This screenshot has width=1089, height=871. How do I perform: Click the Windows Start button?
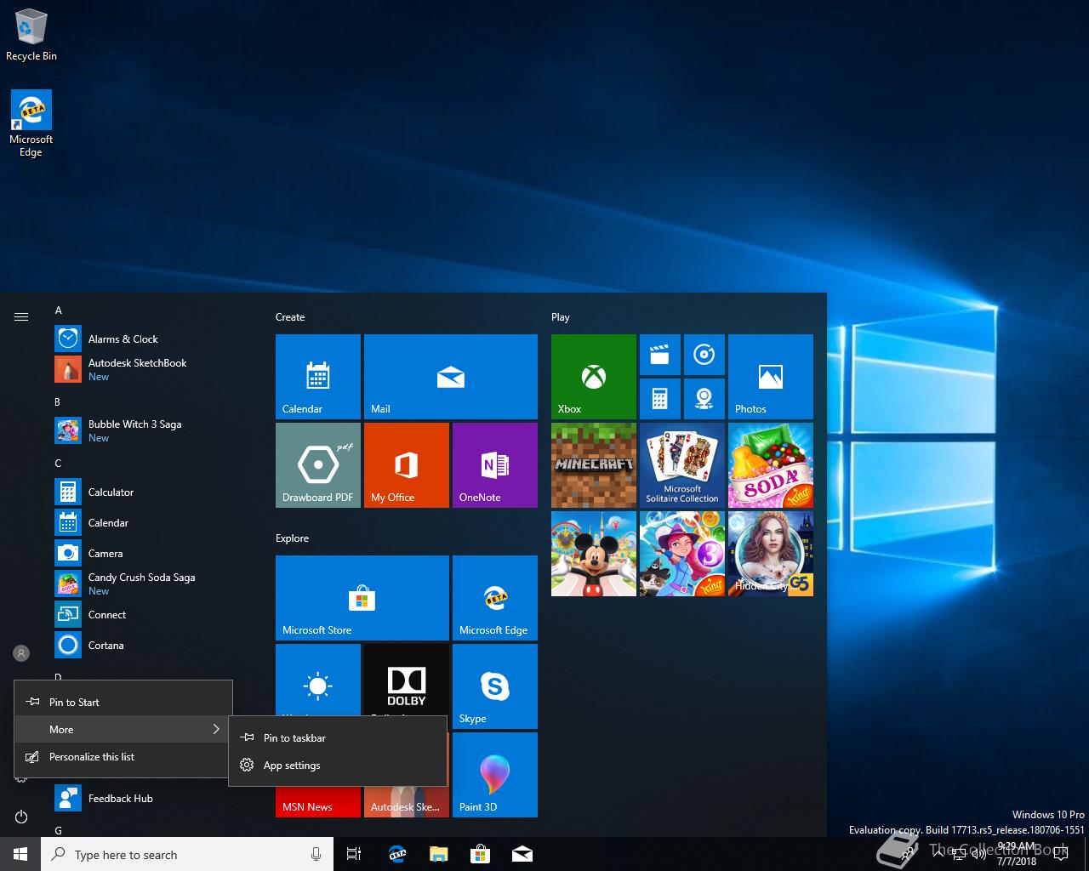pos(20,854)
